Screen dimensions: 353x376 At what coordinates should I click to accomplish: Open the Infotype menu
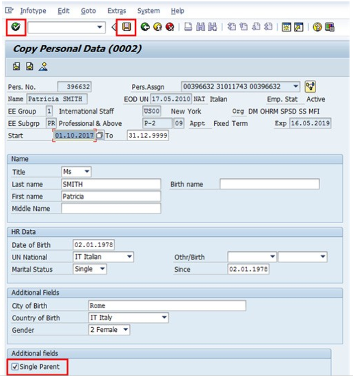(x=33, y=11)
